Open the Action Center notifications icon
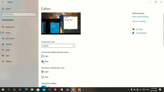The height and width of the screenshot is (92, 164). click(x=160, y=90)
